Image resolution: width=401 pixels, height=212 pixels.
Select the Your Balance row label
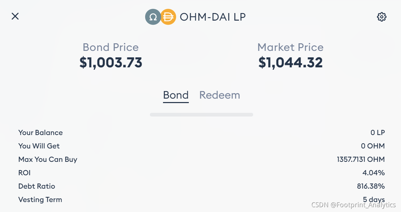40,133
